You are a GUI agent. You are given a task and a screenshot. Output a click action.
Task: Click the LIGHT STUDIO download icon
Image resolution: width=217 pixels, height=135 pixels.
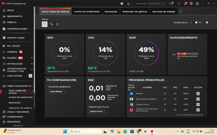30,76
